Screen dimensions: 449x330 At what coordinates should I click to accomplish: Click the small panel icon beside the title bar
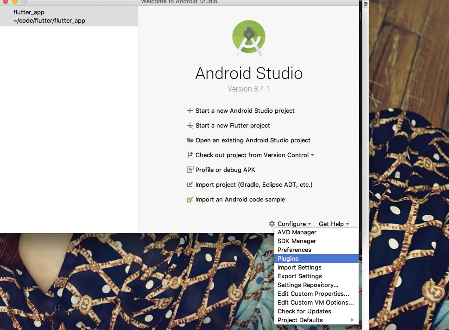pos(366,3)
